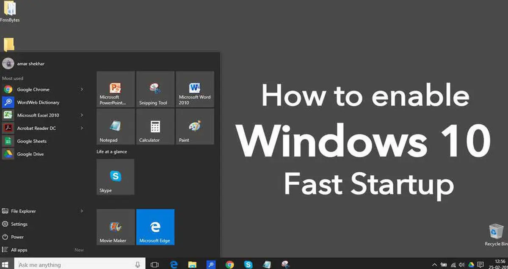
Task: Launch the Calculator tile
Action: (x=155, y=126)
